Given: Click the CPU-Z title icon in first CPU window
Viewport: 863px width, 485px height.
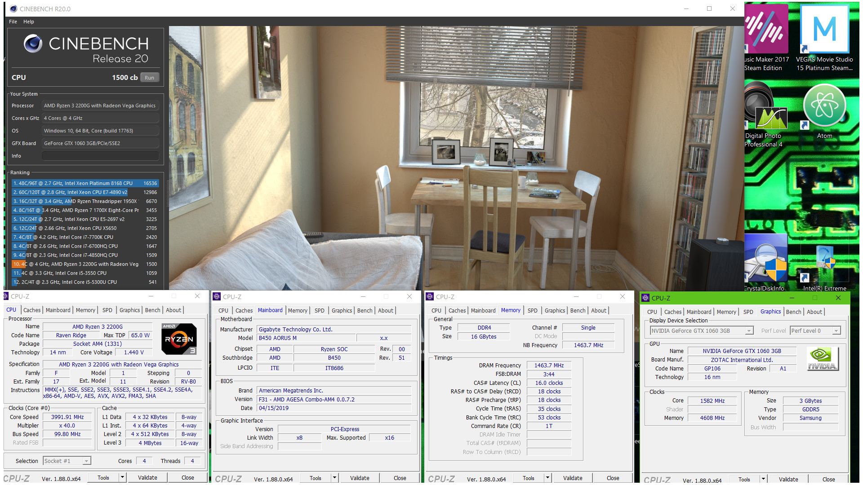Looking at the screenshot, I should click(x=6, y=296).
